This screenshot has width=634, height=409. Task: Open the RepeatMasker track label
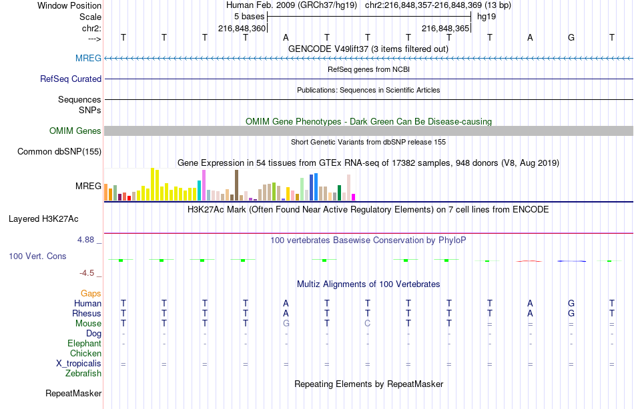[73, 393]
